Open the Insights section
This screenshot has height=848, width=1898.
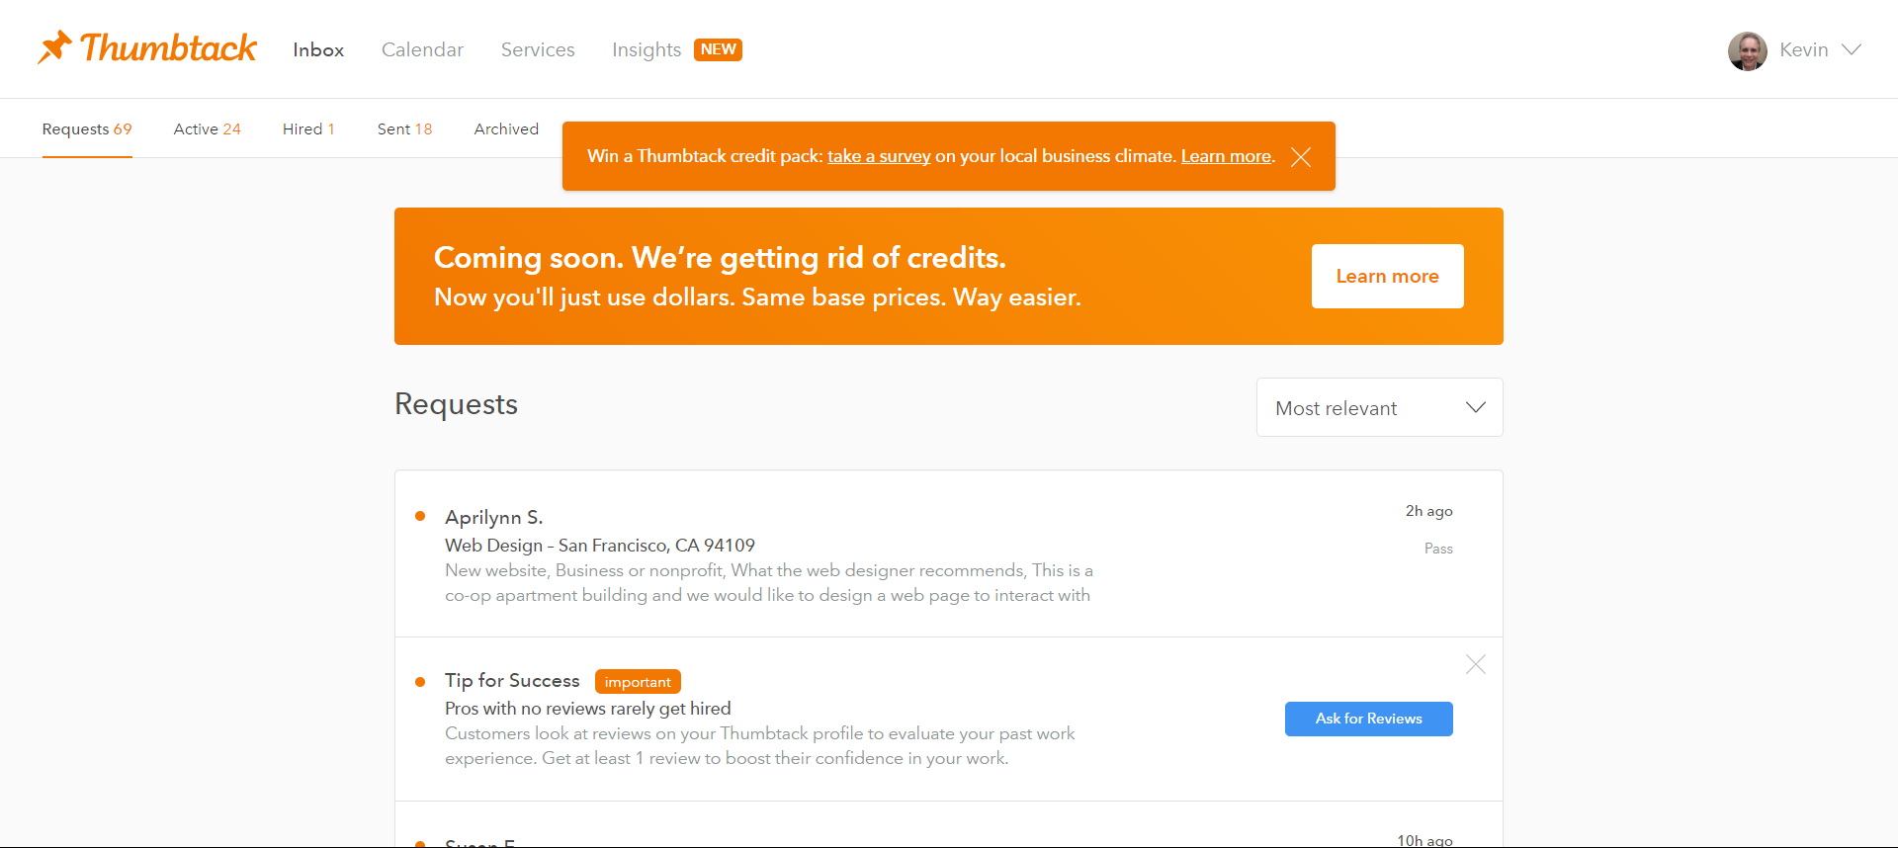pos(647,49)
